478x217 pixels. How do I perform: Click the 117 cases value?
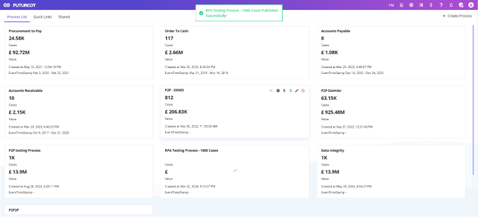(x=169, y=39)
